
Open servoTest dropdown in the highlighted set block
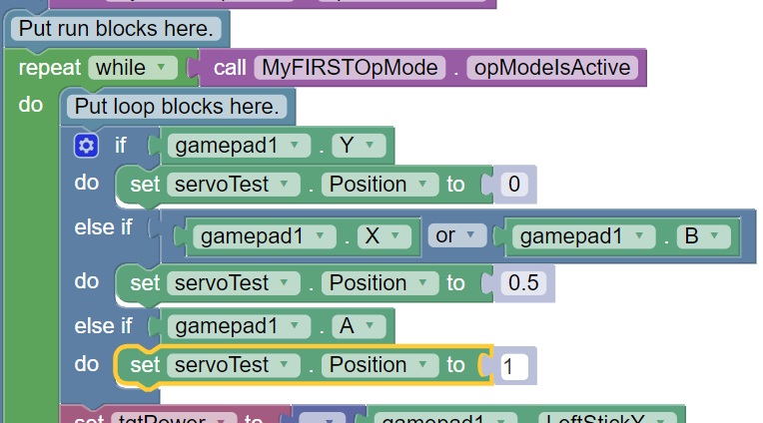click(232, 365)
